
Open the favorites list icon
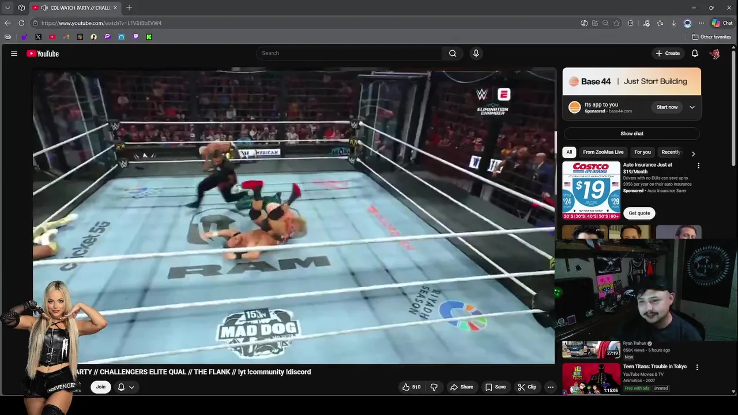click(x=660, y=23)
